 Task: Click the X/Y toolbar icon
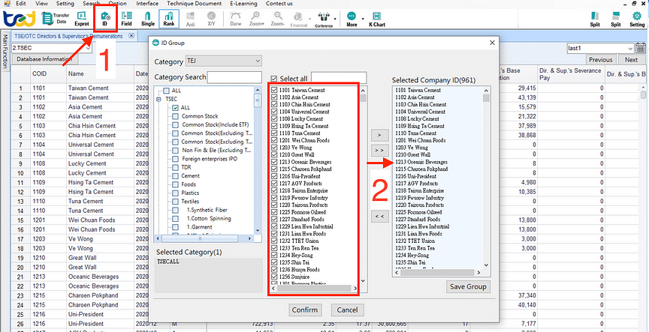(x=211, y=19)
